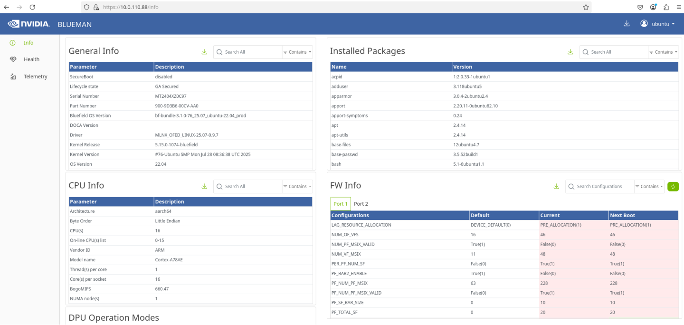
Task: Open the Health page from the sidebar
Action: (x=31, y=59)
